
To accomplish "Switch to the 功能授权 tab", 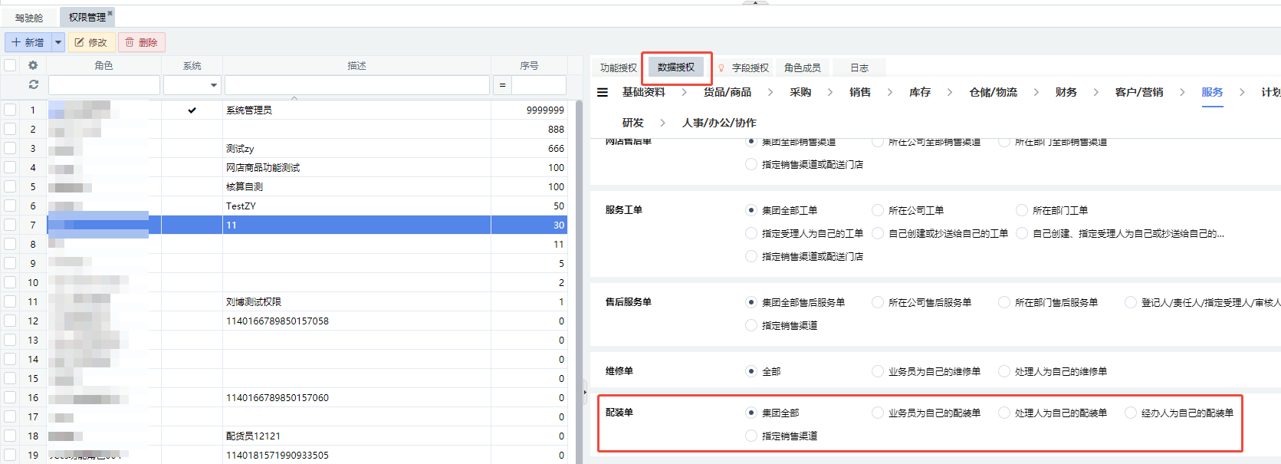I will [618, 68].
